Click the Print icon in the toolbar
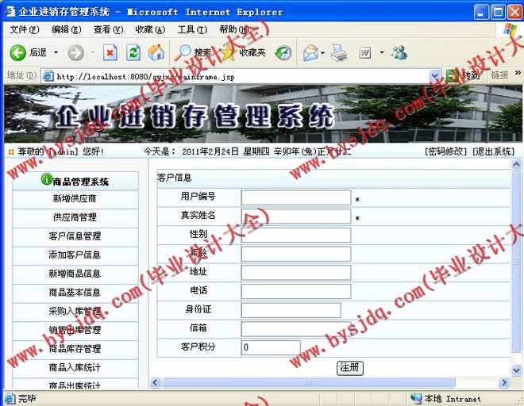 coord(339,52)
